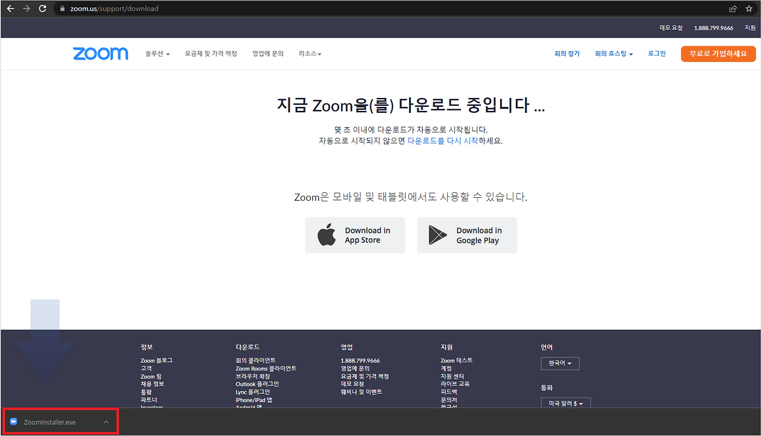
Task: Click the zoom.us/support/download address field
Action: pos(392,9)
